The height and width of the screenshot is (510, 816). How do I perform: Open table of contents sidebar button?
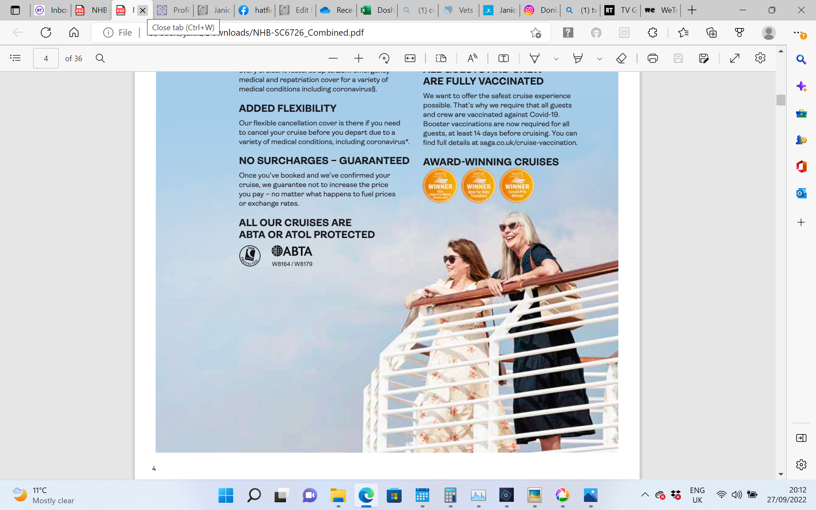click(x=15, y=58)
